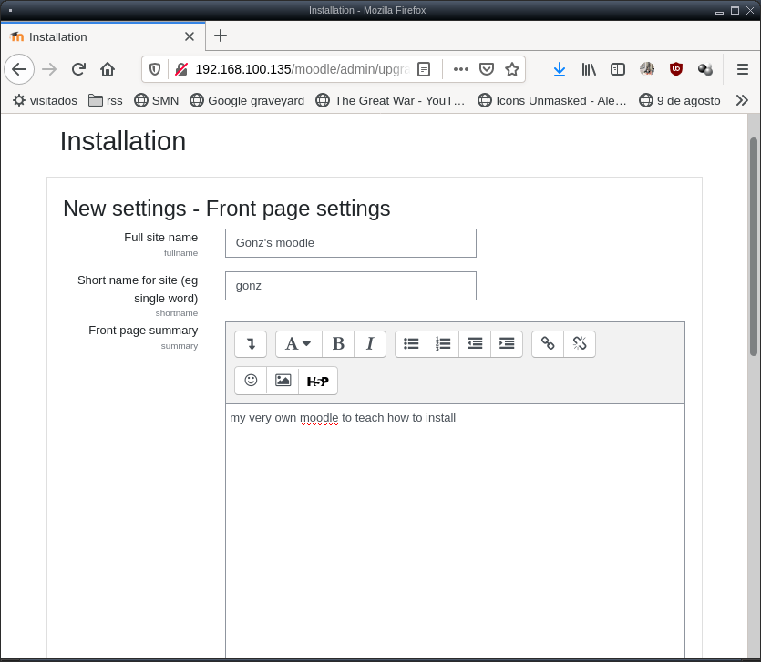
Task: Open tracking protection shield panel
Action: click(155, 69)
